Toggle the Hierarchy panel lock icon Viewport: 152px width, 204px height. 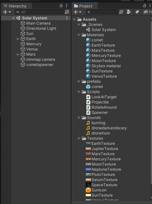coord(61,5)
